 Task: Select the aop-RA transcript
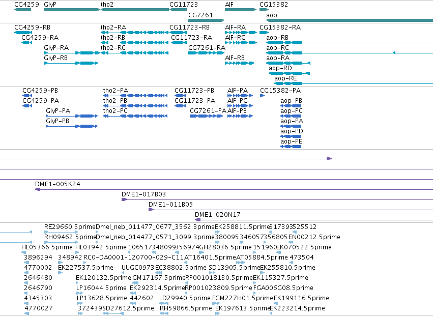click(288, 63)
